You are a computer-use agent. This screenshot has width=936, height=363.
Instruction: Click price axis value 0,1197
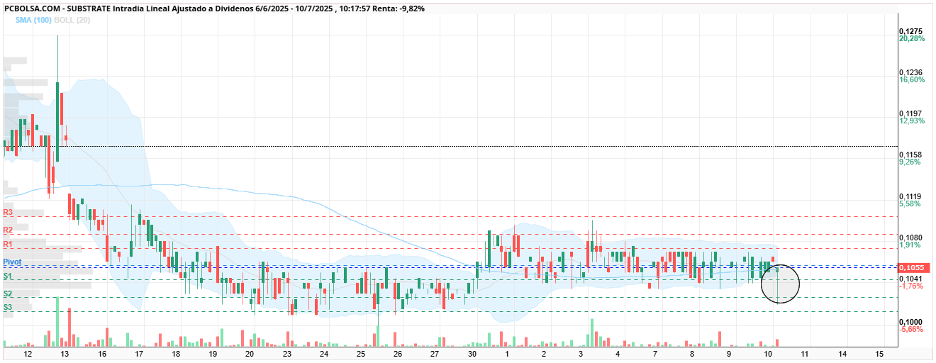coord(910,113)
